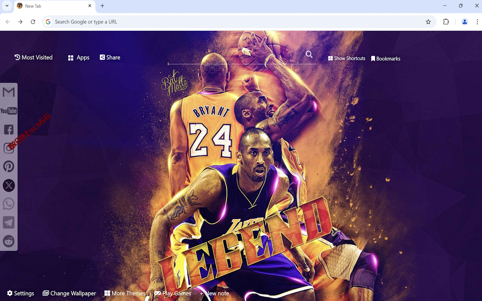The width and height of the screenshot is (482, 301).
Task: Open X (Twitter) shortcut in sidebar
Action: point(9,185)
